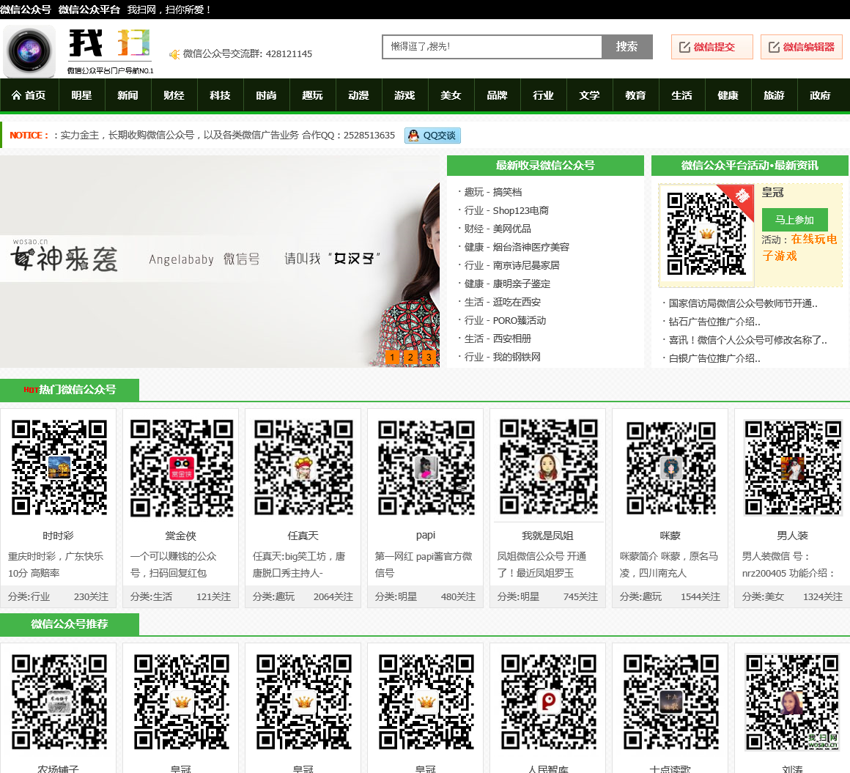Viewport: 850px width, 773px height.
Task: Open 行业 - 我的钢铁网 link
Action: click(x=502, y=358)
